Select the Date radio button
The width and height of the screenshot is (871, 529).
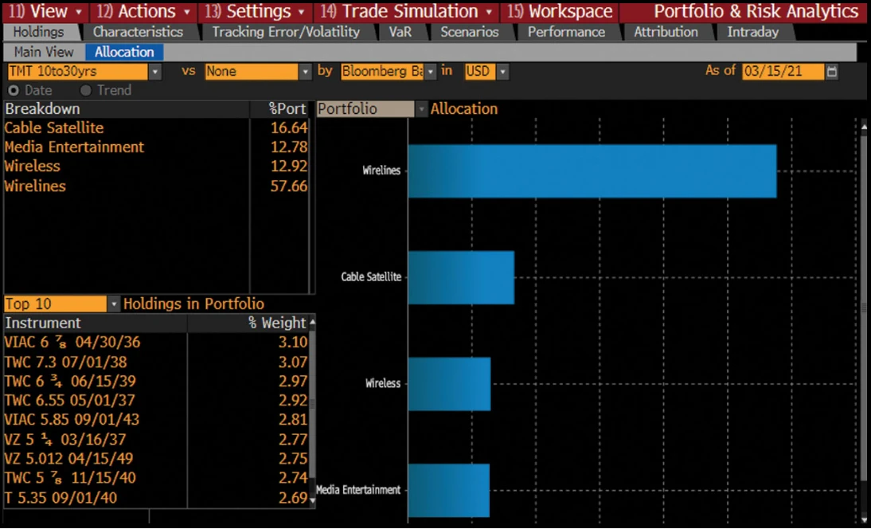[14, 90]
